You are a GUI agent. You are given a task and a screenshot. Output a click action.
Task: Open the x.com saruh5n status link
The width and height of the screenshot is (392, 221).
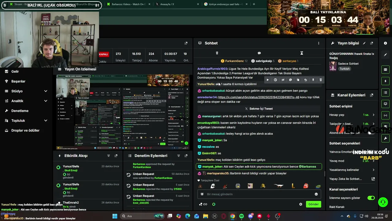pyautogui.click(x=259, y=97)
